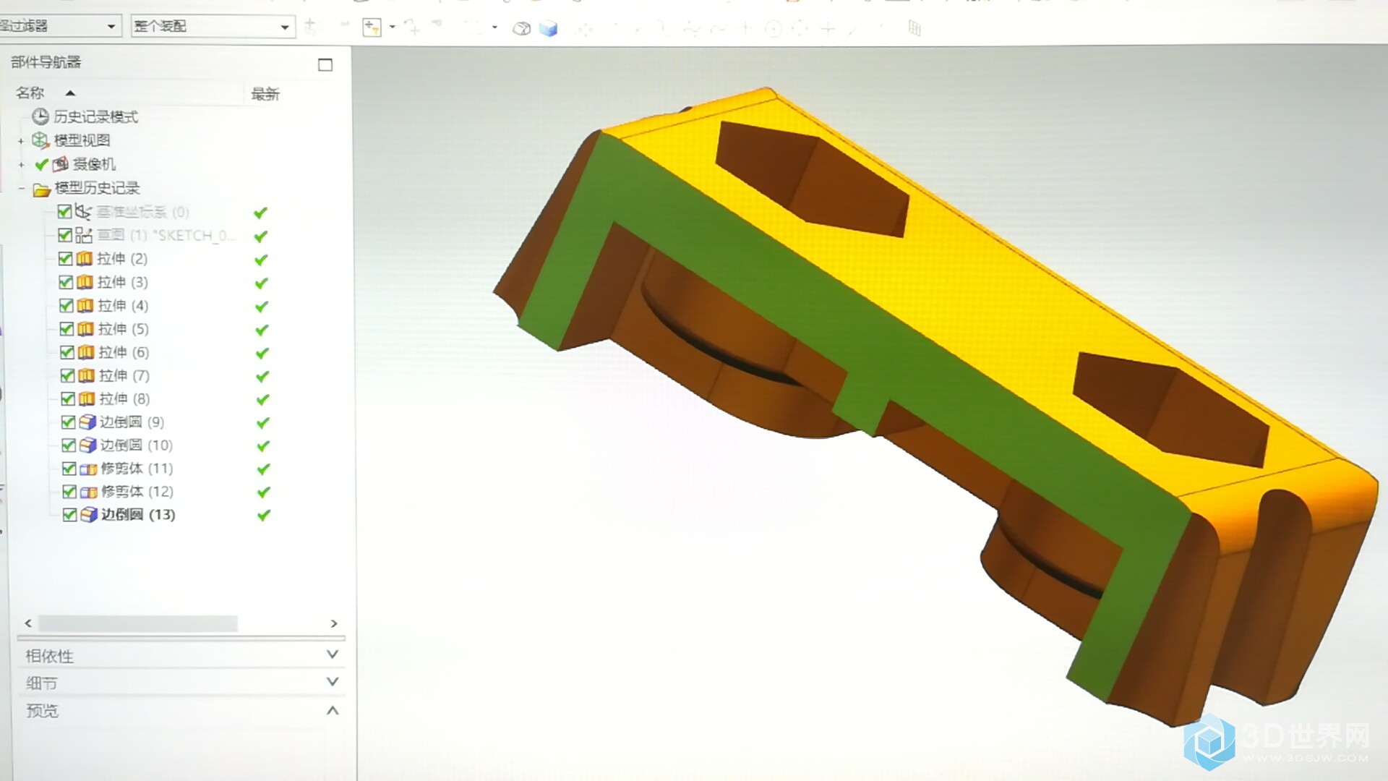Collapse the 模型历史记录 tree node

tap(21, 189)
